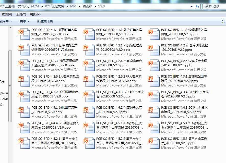Open PCE_SC_BPD_4.1.1 采购订单入库流程 PowerPoint file icon
Viewport: 226px width, 163px height.
(24, 34)
